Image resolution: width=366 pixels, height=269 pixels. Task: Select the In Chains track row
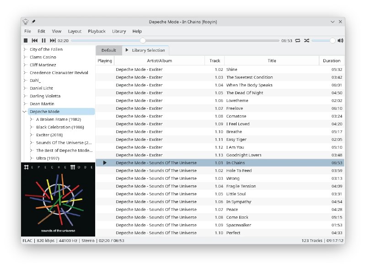click(x=220, y=163)
